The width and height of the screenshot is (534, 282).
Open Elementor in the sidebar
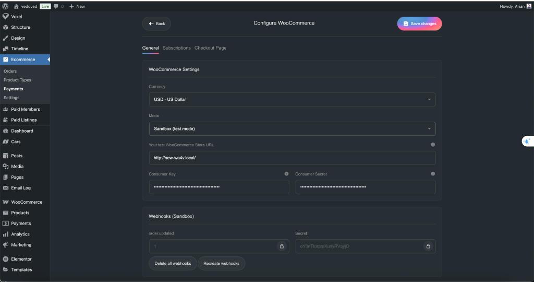pyautogui.click(x=21, y=259)
